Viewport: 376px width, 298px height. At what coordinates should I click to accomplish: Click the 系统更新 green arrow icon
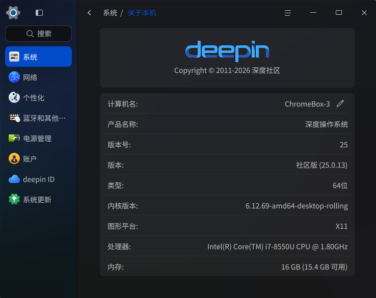14,200
